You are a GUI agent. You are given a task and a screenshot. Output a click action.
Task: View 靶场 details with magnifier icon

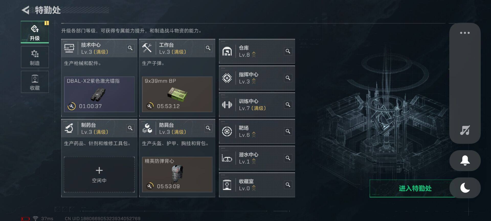click(288, 131)
